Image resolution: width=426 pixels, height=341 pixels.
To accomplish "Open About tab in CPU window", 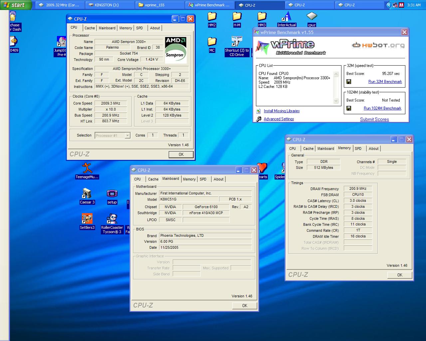I will point(155,28).
